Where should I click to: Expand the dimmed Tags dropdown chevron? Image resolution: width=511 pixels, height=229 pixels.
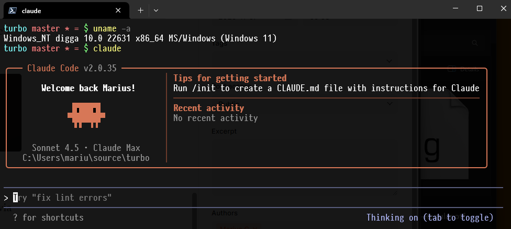click(x=389, y=61)
